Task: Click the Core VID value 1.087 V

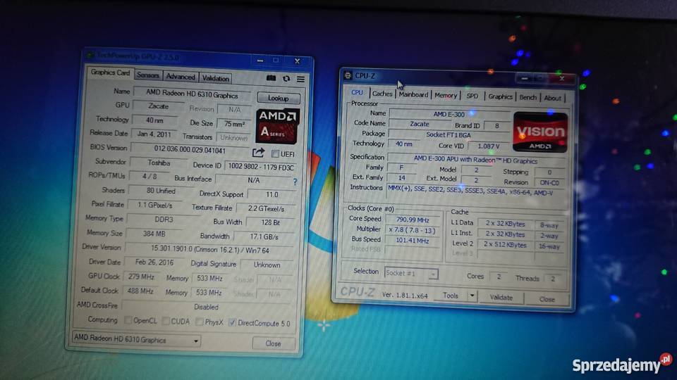Action: 488,146
